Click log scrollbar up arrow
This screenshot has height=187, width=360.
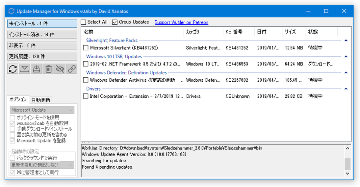tap(348, 148)
